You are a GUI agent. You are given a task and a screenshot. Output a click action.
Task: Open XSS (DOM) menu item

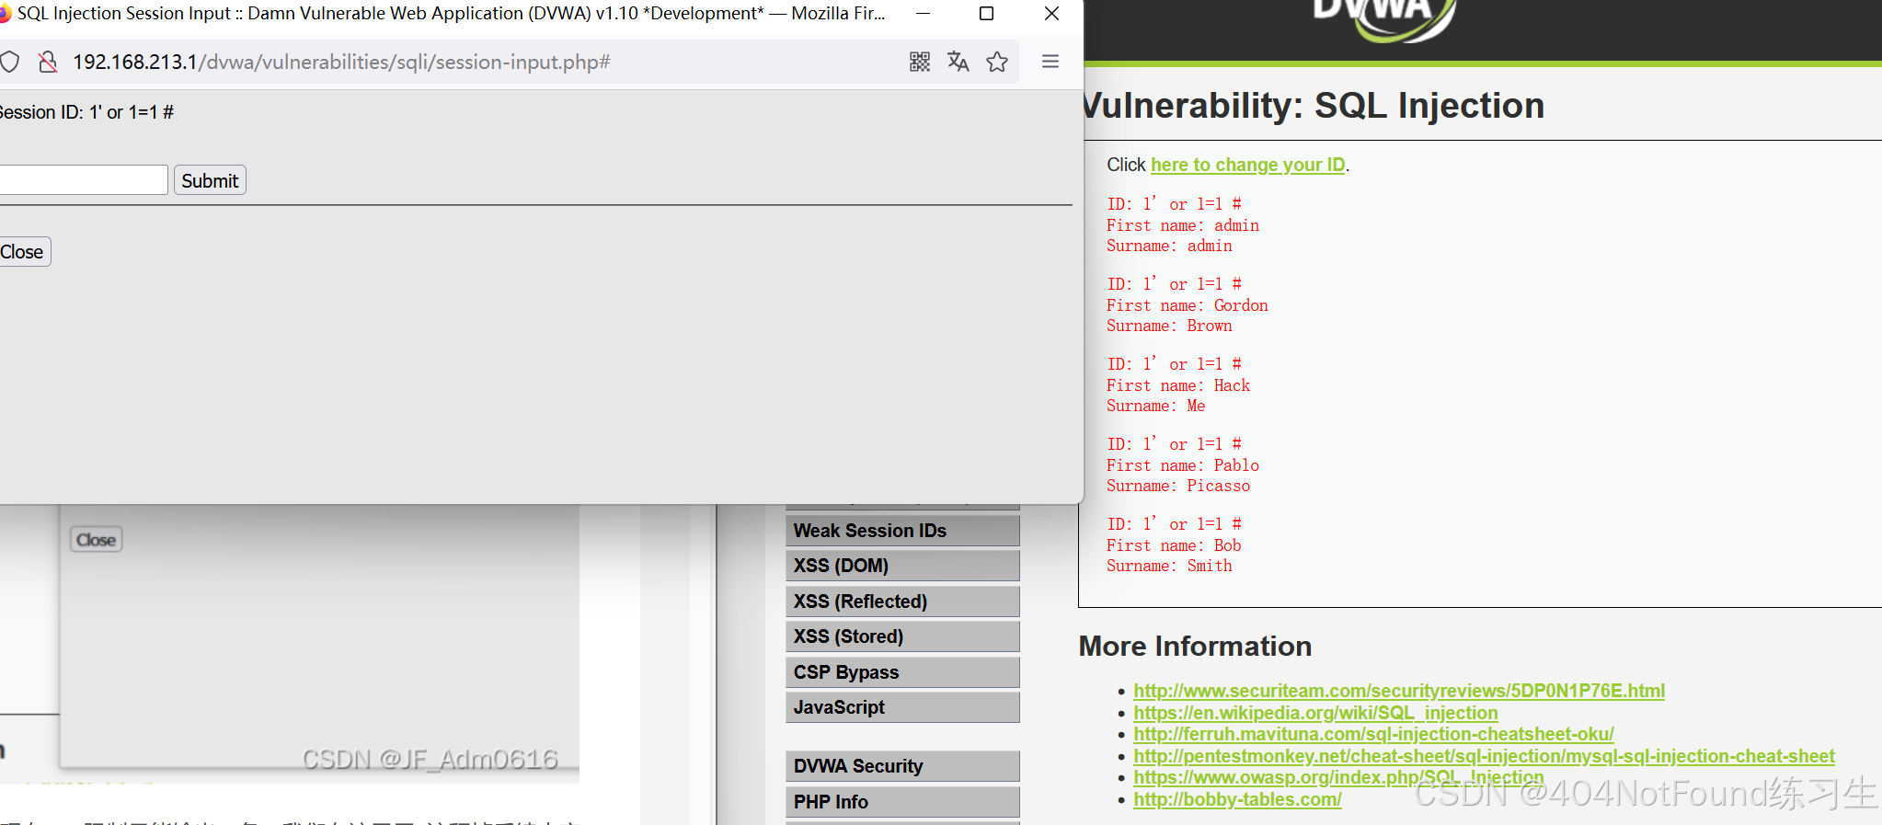click(902, 566)
